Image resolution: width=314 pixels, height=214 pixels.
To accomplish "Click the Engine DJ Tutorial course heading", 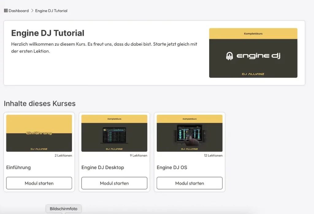I will (x=48, y=33).
